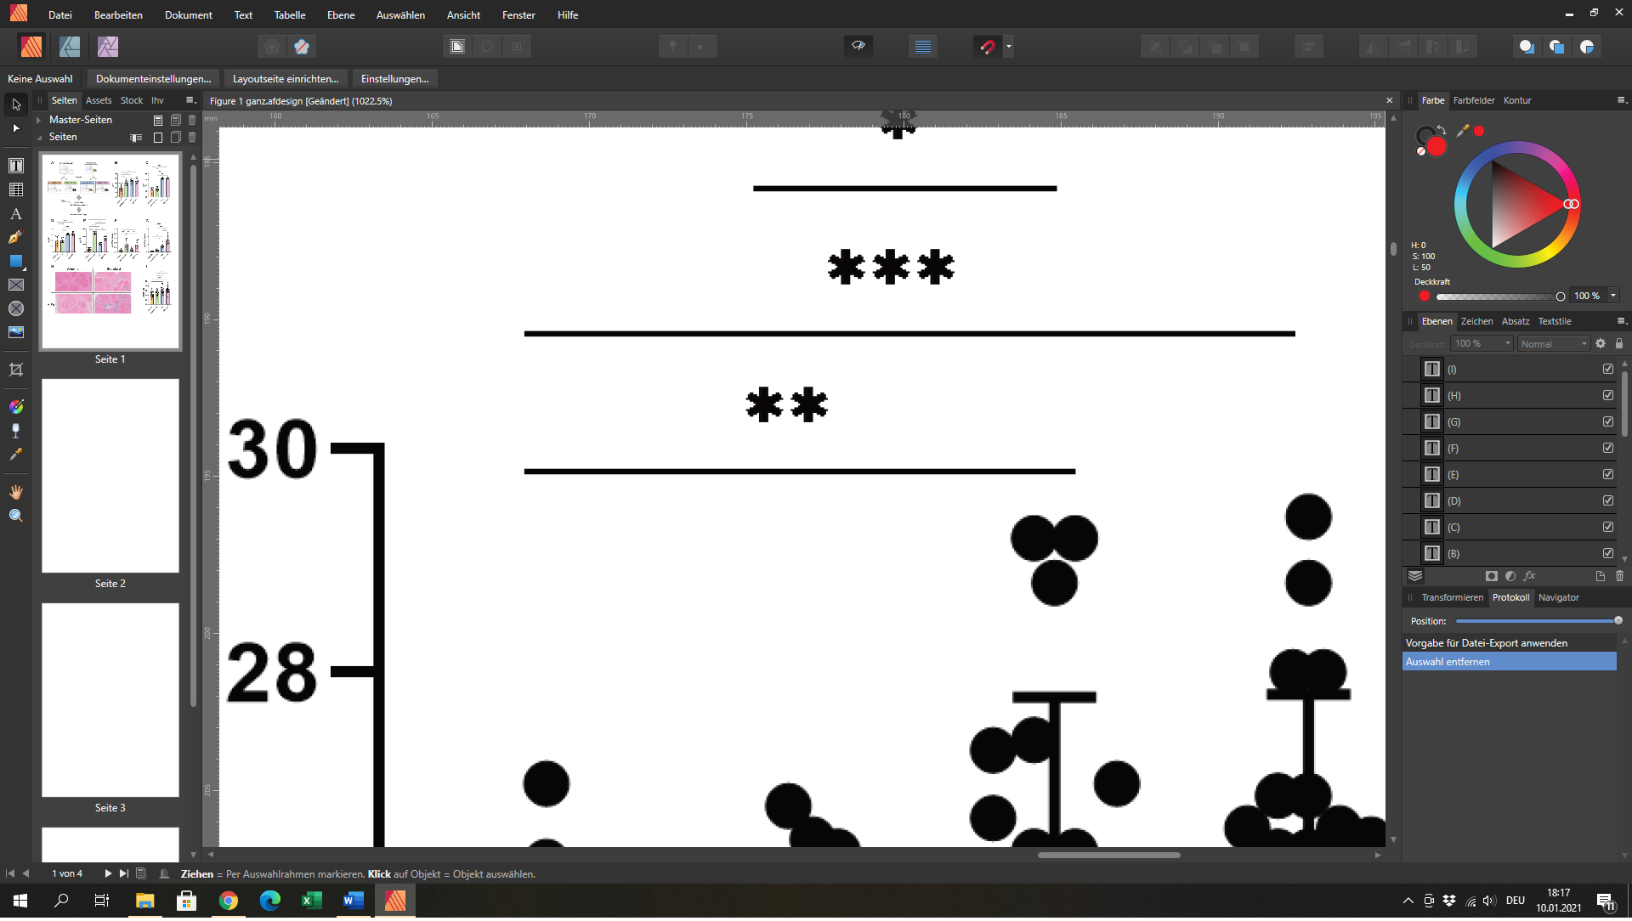Screen dimensions: 1632x921
Task: Toggle visibility of layer (B)
Action: point(1608,554)
